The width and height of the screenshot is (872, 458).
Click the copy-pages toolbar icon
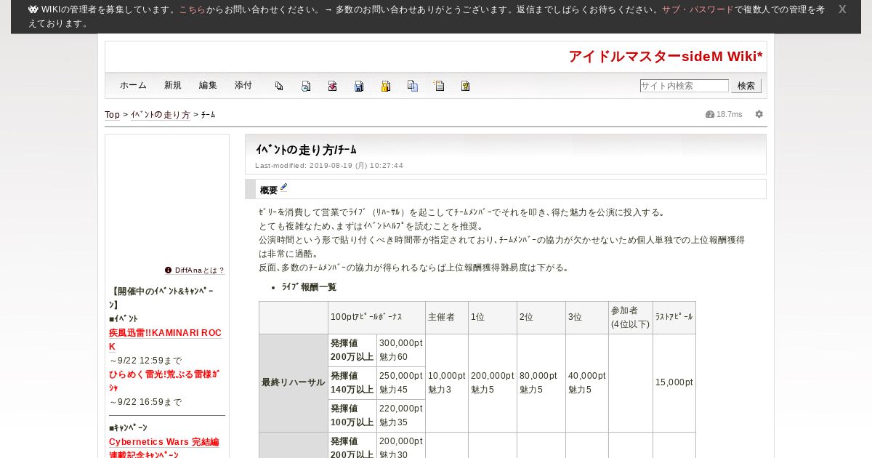279,86
